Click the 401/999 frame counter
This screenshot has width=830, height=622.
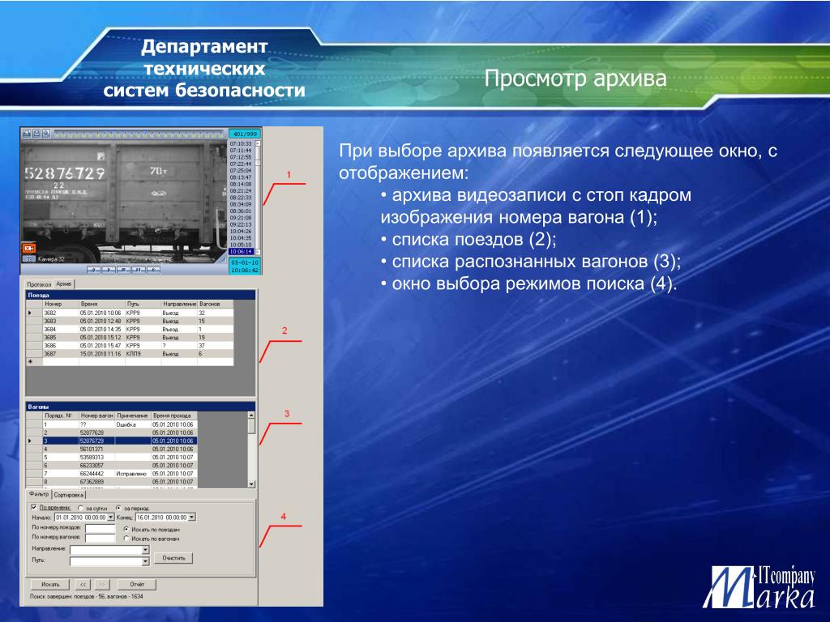point(245,134)
